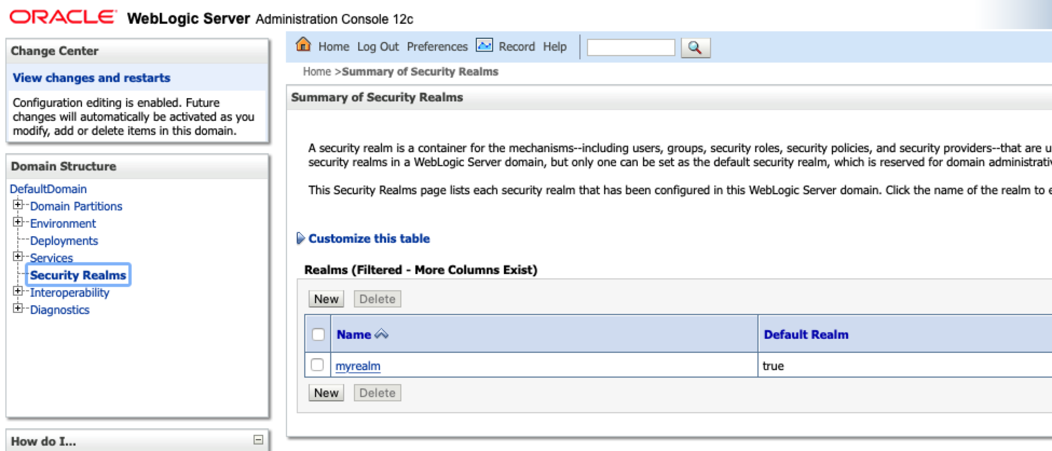Open Preferences from the toolbar

(x=437, y=47)
